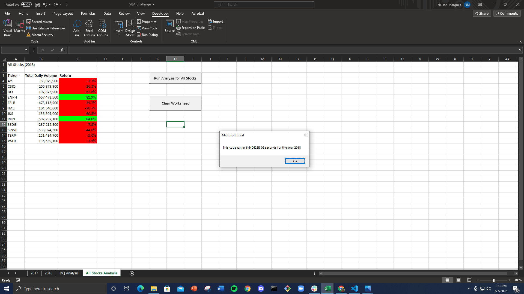
Task: Expand the formula bar
Action: click(520, 50)
